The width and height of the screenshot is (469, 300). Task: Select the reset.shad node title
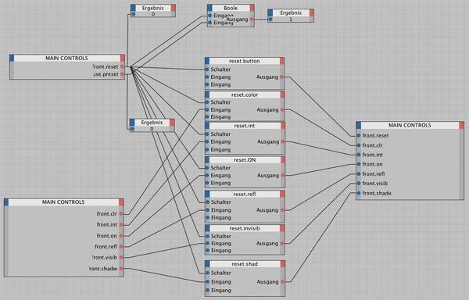click(245, 264)
